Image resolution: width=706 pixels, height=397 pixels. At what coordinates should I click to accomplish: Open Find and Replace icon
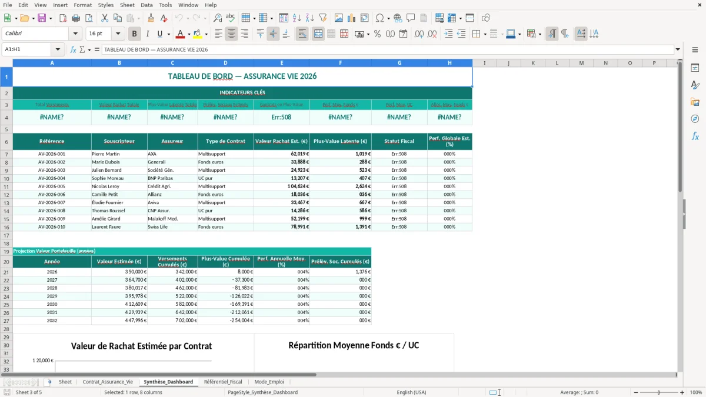[x=218, y=18]
